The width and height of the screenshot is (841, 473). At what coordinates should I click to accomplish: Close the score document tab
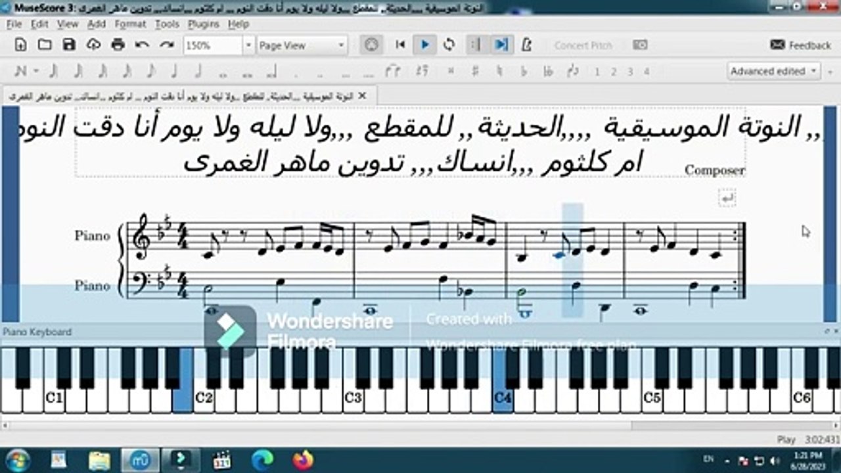[362, 96]
